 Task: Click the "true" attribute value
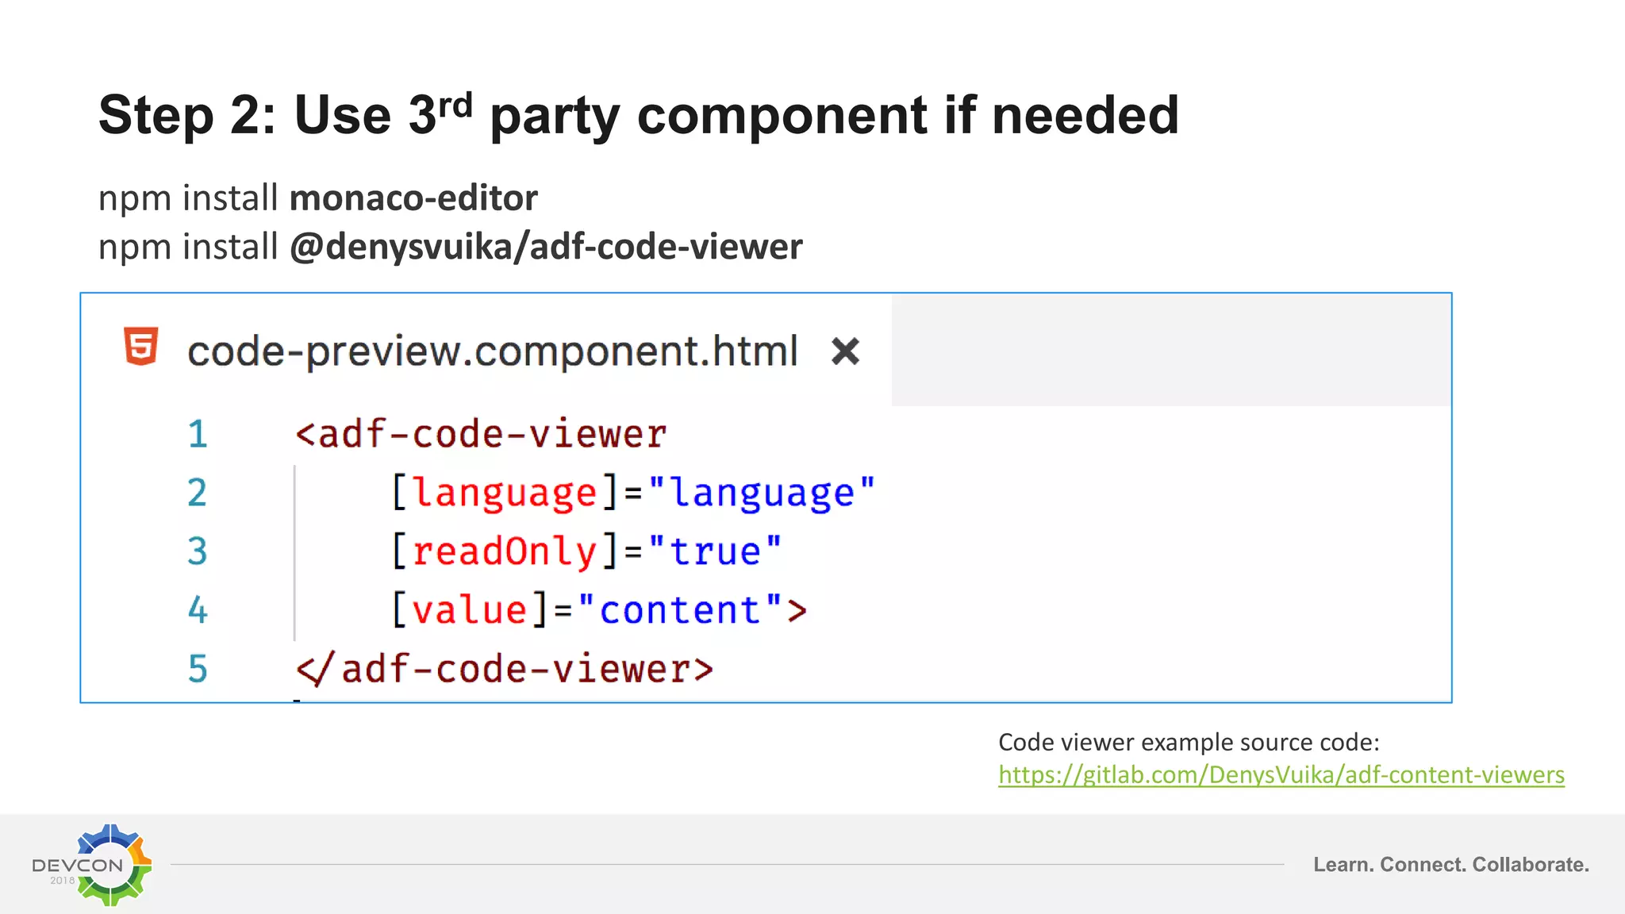point(715,551)
